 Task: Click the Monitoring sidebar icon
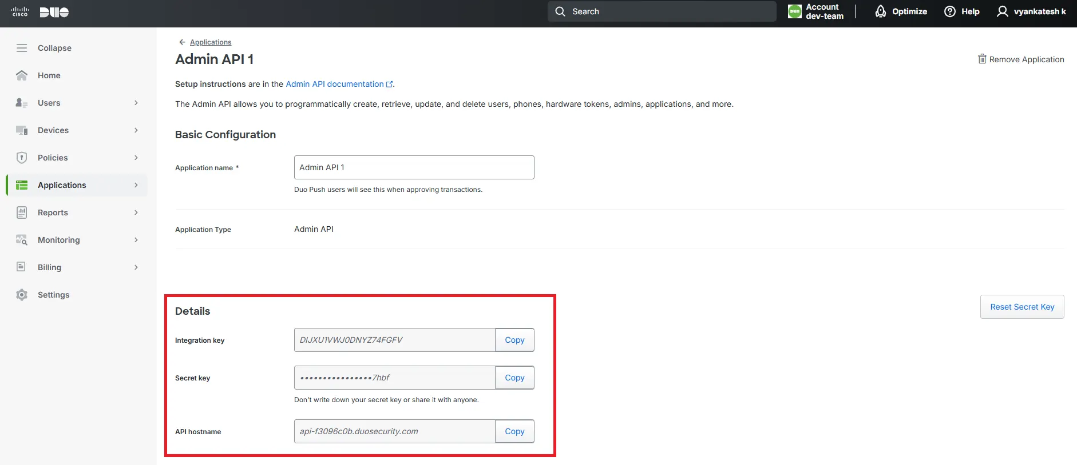pyautogui.click(x=22, y=240)
